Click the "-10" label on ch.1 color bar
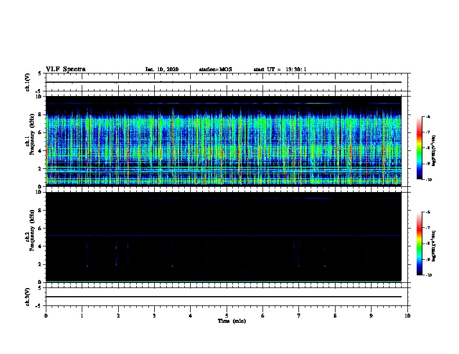Viewport: 459px width, 354px height. click(428, 180)
